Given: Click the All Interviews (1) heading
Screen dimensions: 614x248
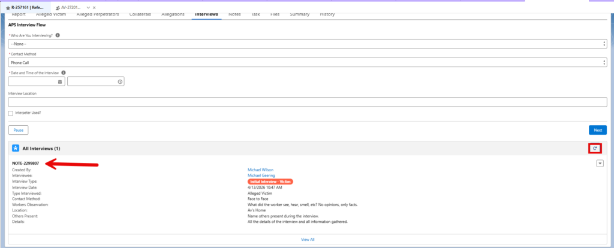Looking at the screenshot, I should coord(41,149).
